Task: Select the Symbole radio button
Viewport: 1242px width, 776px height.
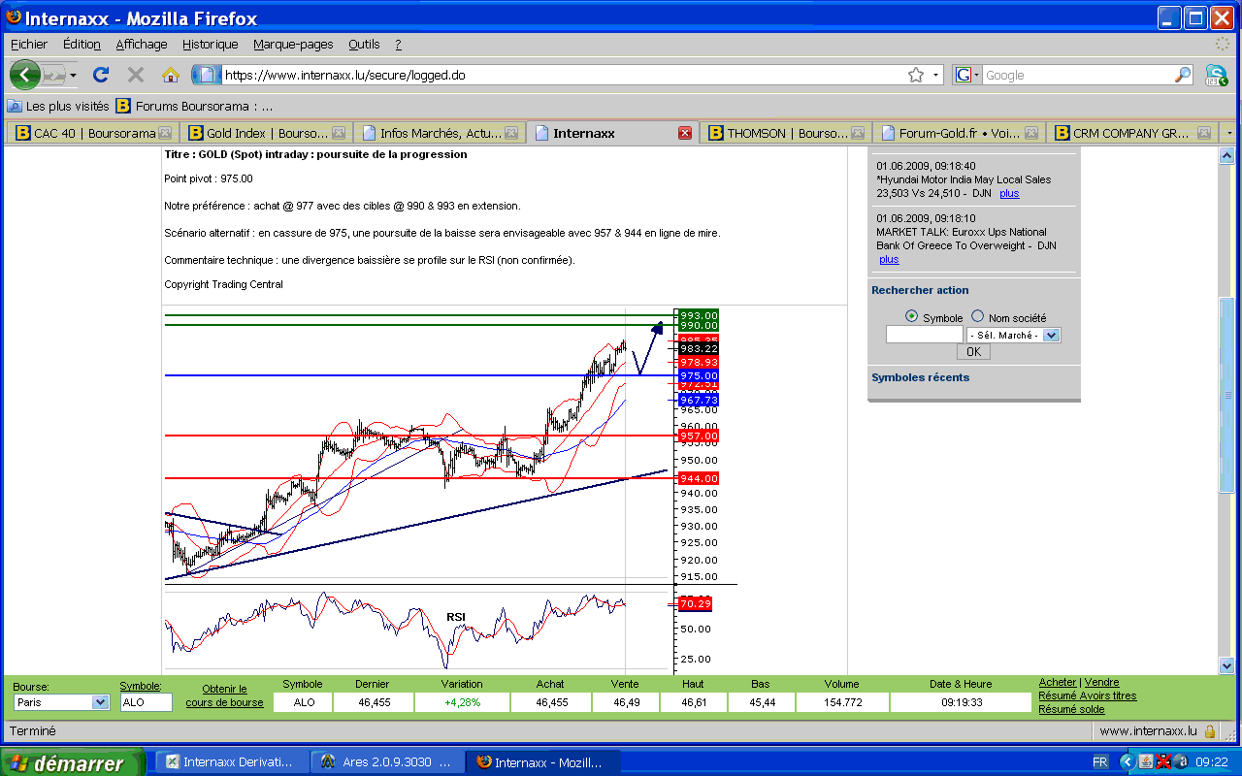Action: (911, 316)
